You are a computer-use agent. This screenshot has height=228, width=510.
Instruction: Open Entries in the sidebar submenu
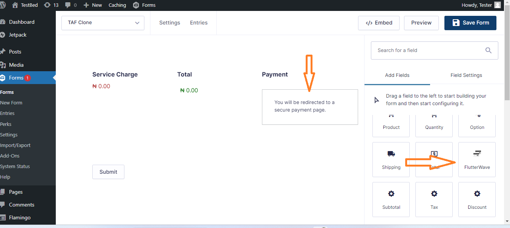coord(8,113)
